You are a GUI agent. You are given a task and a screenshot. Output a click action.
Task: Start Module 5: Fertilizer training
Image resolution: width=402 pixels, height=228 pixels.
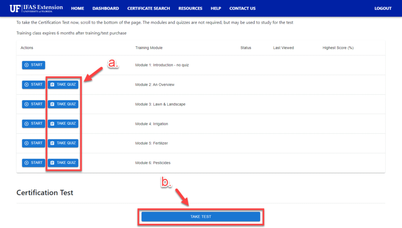pyautogui.click(x=33, y=143)
